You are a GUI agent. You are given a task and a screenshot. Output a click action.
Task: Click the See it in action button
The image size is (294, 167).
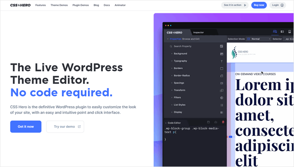point(235,5)
